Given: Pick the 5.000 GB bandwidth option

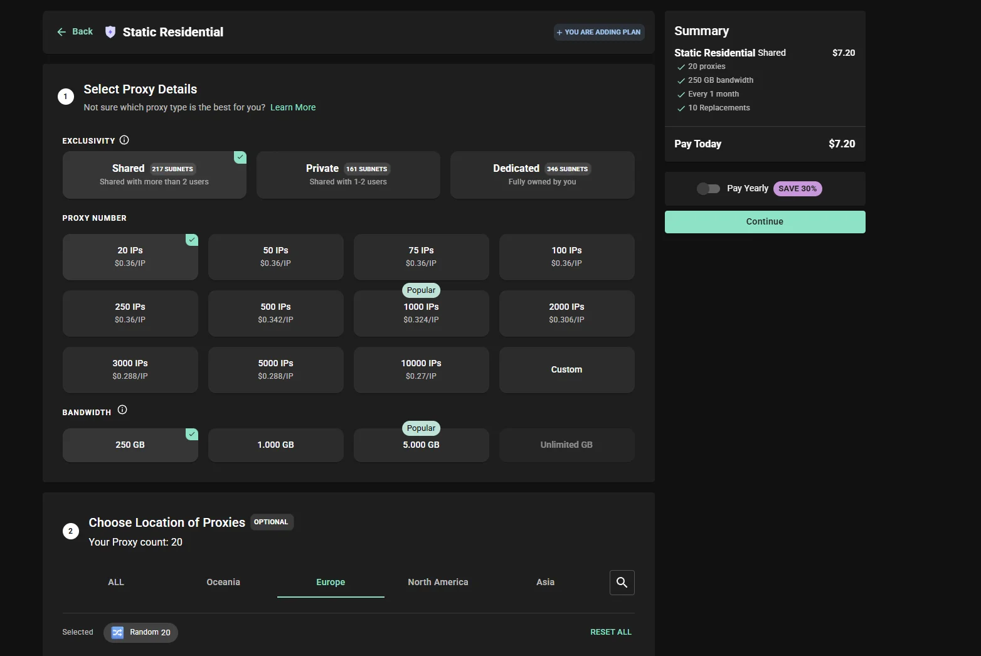Looking at the screenshot, I should 421,445.
